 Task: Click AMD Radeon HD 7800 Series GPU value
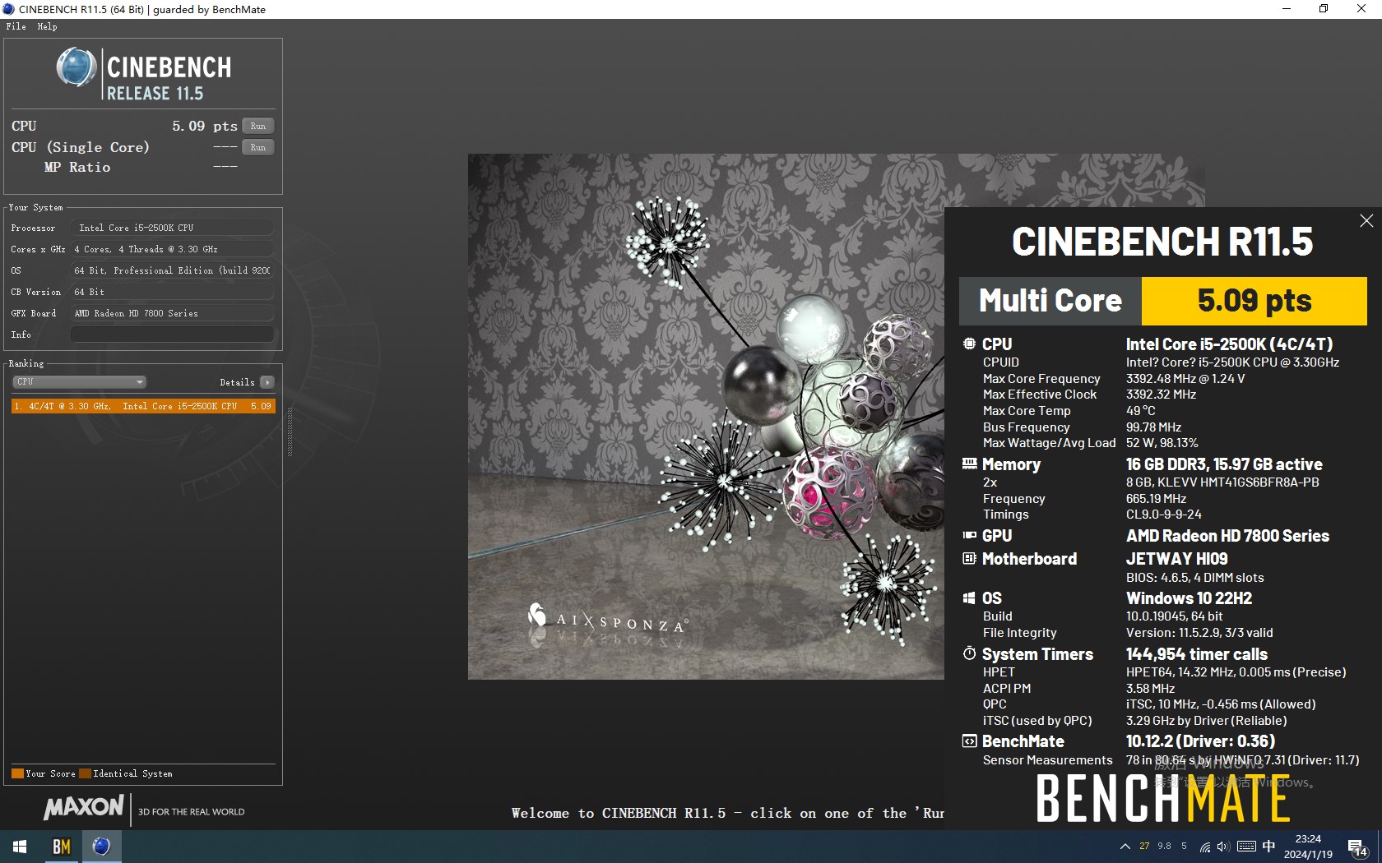[1227, 536]
